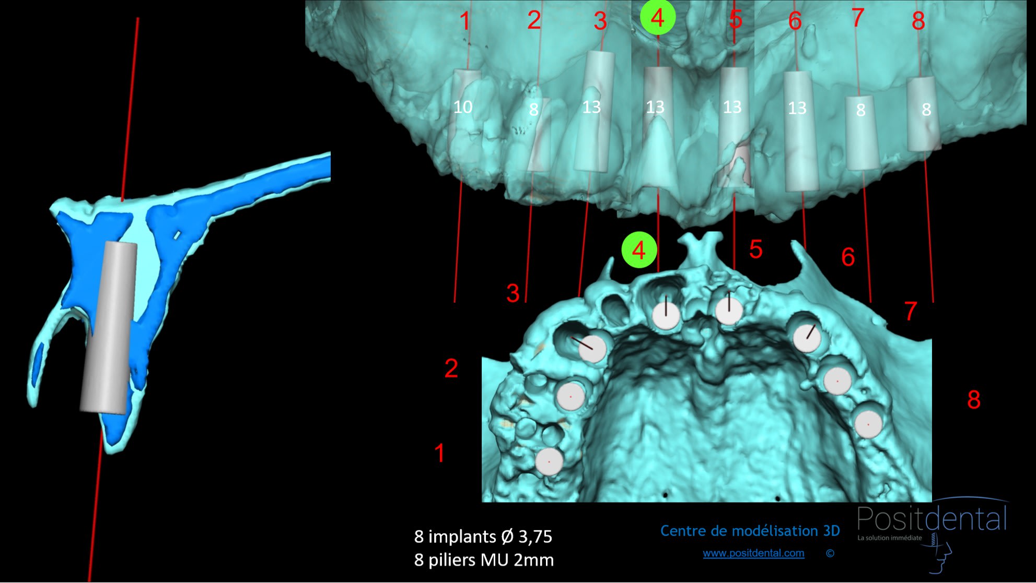Click the bottom-left implant disc near label 1
The height and width of the screenshot is (583, 1036).
point(549,462)
